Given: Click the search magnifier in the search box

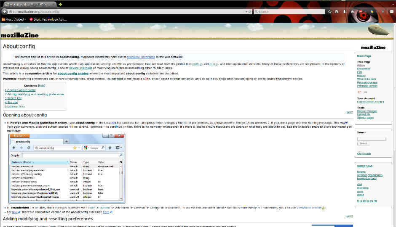Looking at the screenshot, I should coord(256,12).
